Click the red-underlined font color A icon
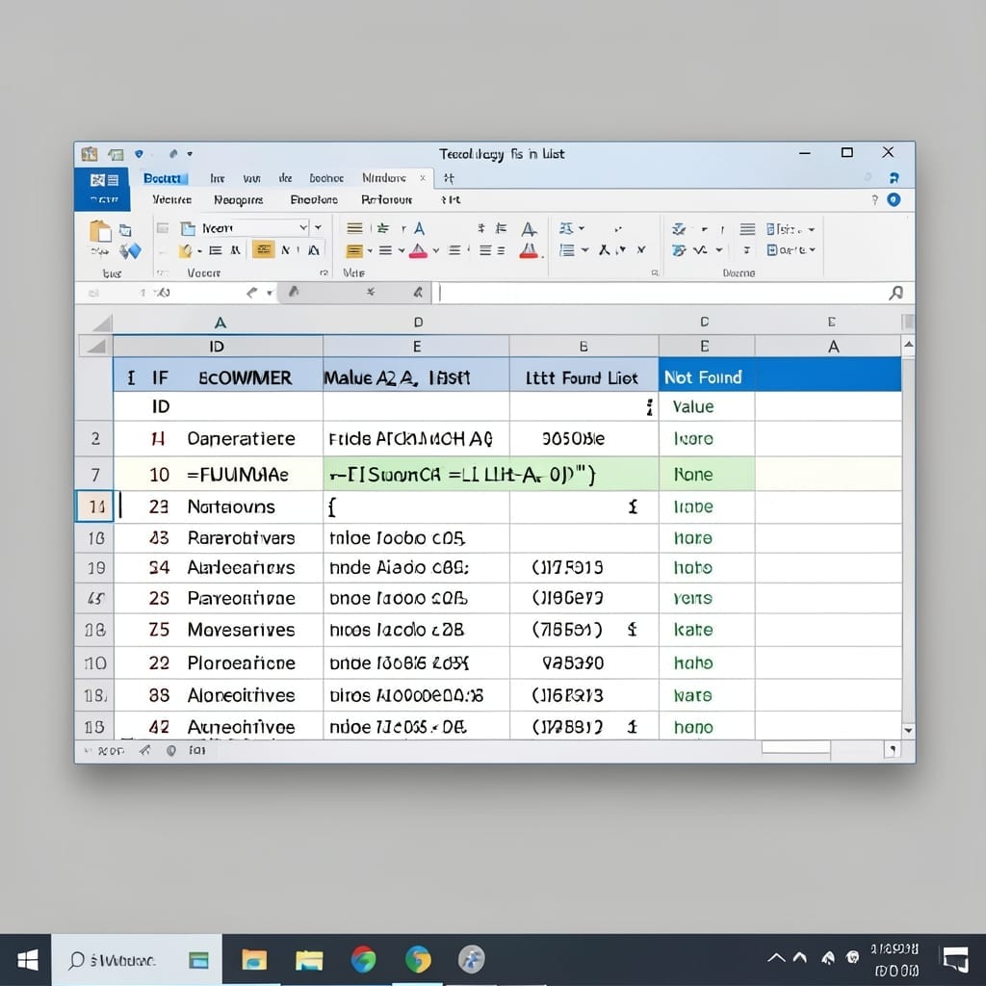Image resolution: width=986 pixels, height=986 pixels. 418,251
